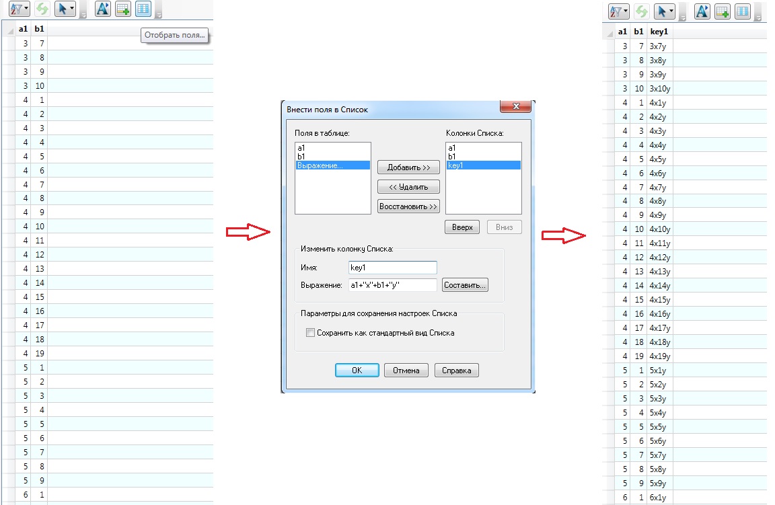The height and width of the screenshot is (505, 775).
Task: Click the 'Отмена' button
Action: [406, 370]
